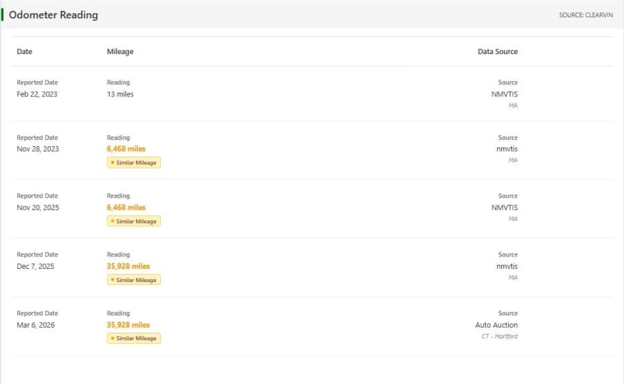Click the nmvtis source for Nov 28, 2023
The height and width of the screenshot is (384, 624).
(507, 149)
